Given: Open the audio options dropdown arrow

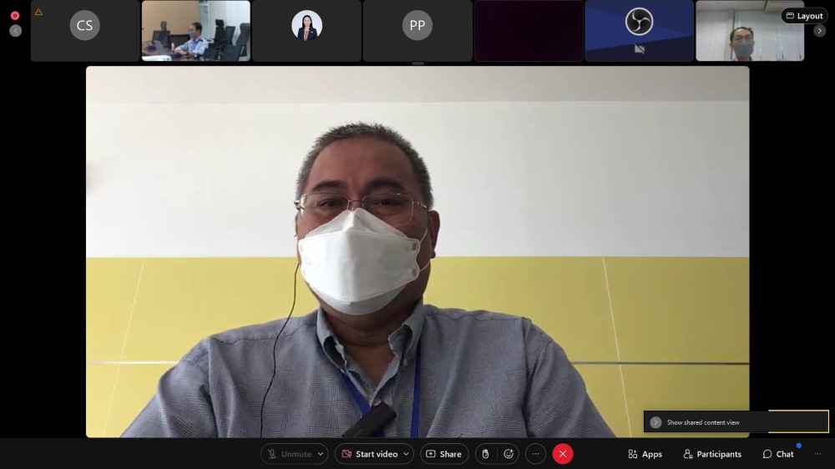Looking at the screenshot, I should [x=321, y=454].
